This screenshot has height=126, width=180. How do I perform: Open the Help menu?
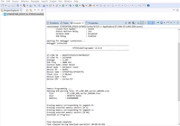click(x=76, y=1)
